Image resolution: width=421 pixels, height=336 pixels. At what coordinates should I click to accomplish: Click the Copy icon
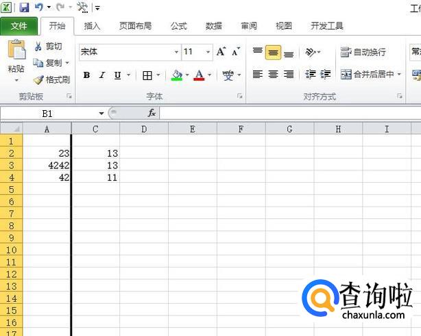pos(38,63)
